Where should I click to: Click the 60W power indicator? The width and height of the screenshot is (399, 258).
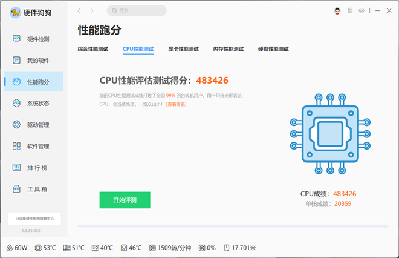[x=17, y=248]
